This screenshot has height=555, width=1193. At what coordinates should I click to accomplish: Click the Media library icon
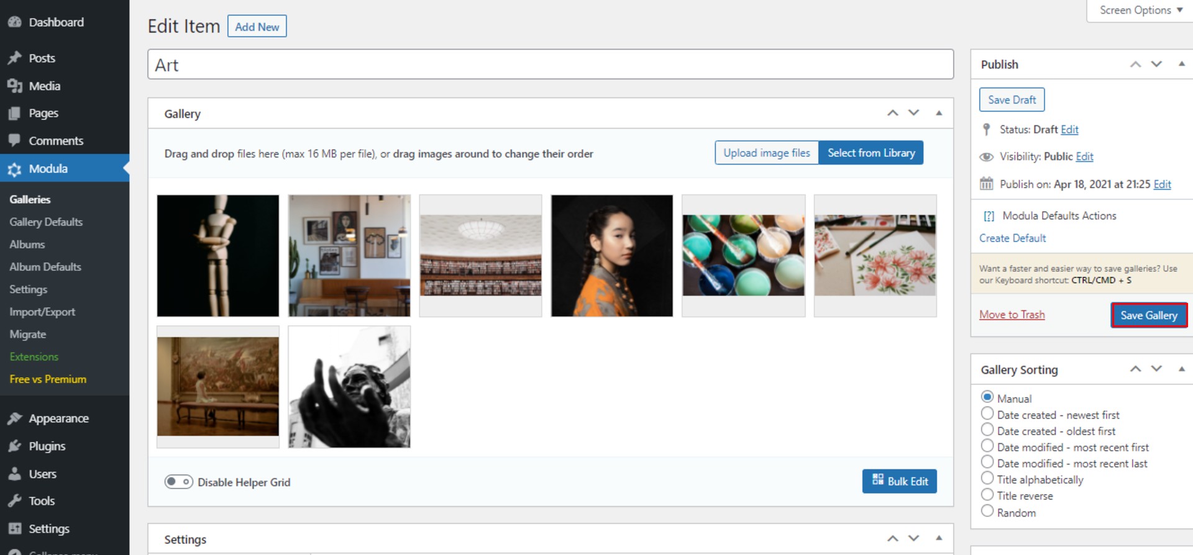tap(15, 86)
